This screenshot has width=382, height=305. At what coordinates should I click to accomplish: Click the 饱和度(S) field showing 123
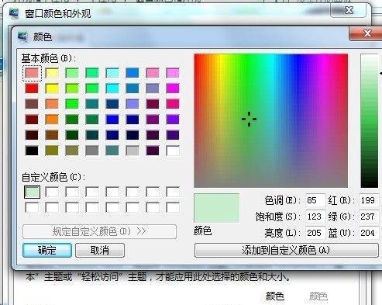pos(315,217)
